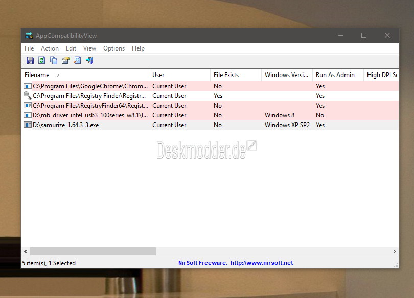Image resolution: width=414 pixels, height=298 pixels.
Task: Click 'Yes' under Run As Admin for RegistryFinder64 row
Action: [320, 106]
